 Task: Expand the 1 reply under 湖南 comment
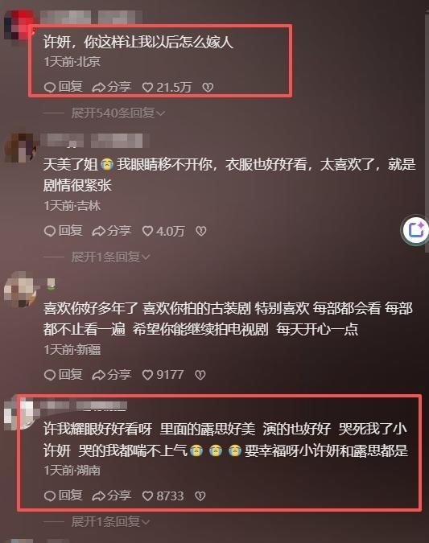[110, 521]
